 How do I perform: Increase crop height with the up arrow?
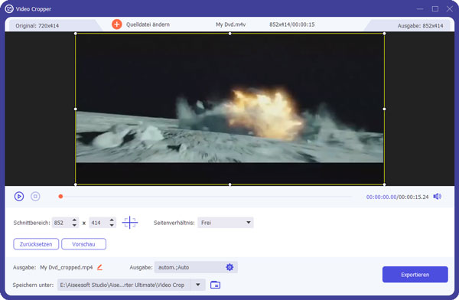point(112,220)
